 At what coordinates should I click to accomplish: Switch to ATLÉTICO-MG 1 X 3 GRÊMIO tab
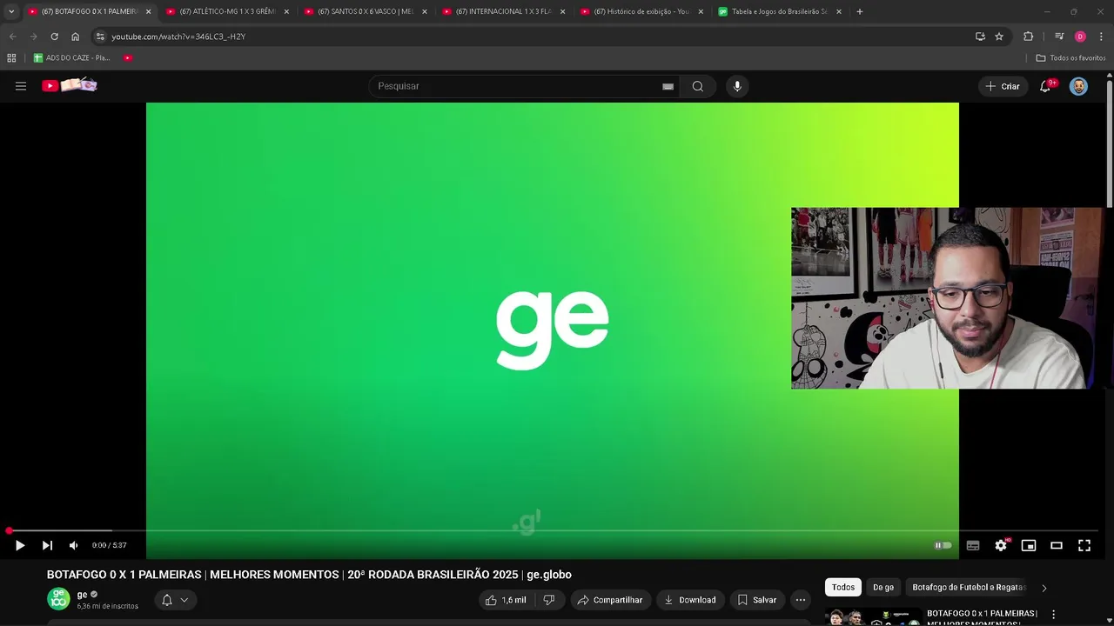point(227,11)
